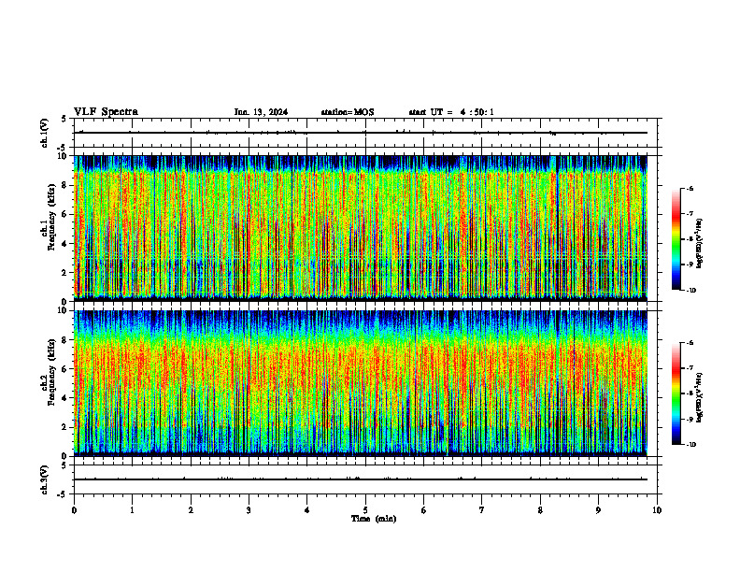
Task: Click the ch.1 colorbar log(PSD) label
Action: (700, 244)
